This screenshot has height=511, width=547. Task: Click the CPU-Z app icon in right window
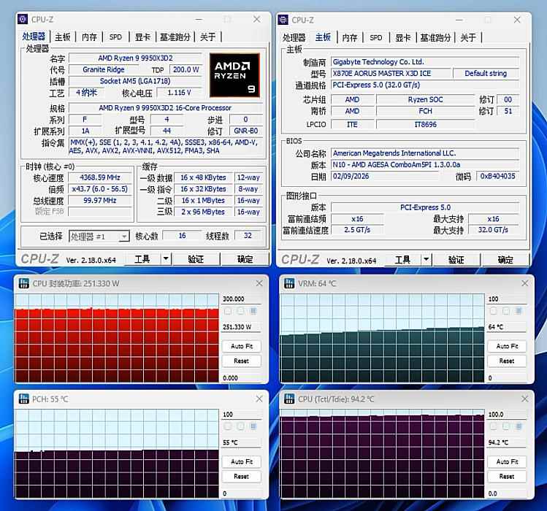(283, 20)
